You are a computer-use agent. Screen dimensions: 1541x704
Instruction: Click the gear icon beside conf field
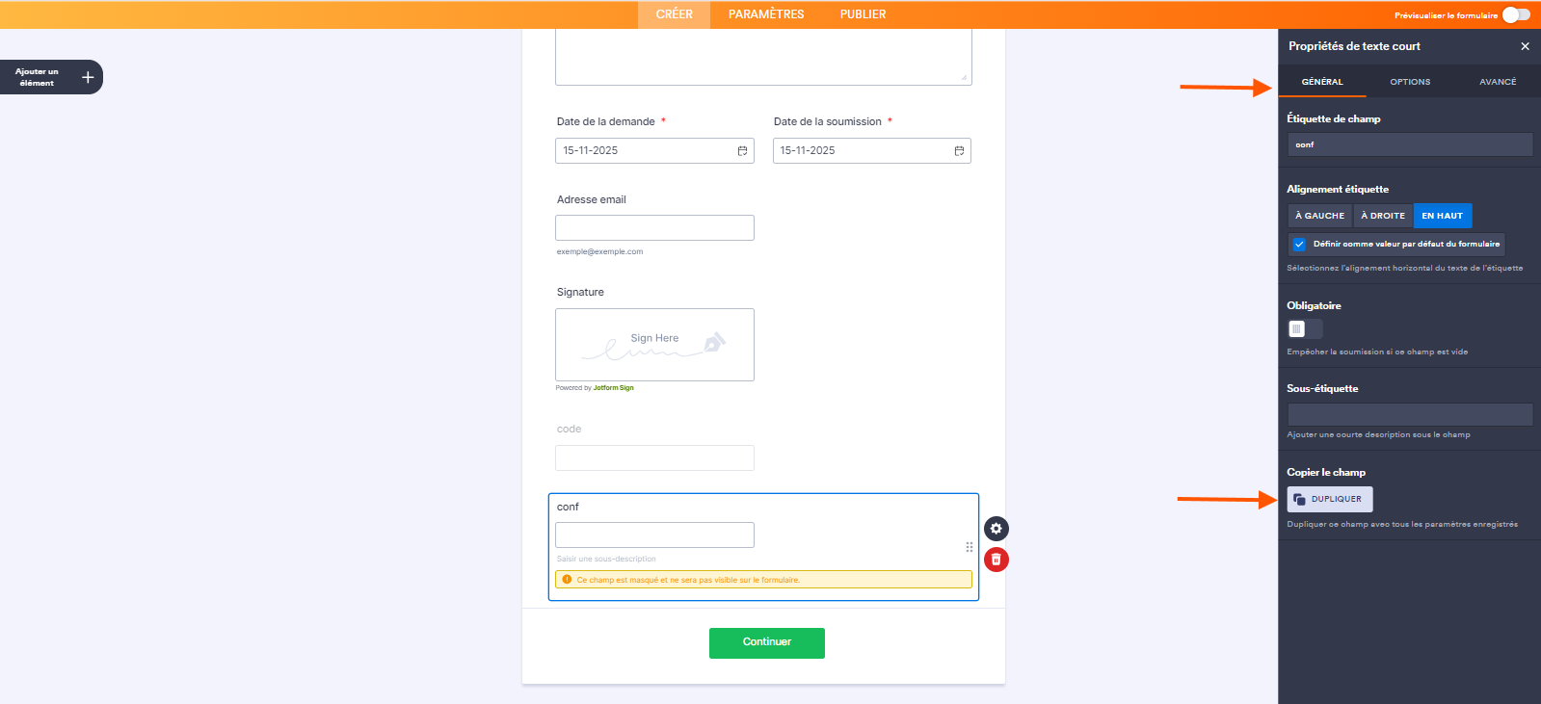[x=996, y=529]
